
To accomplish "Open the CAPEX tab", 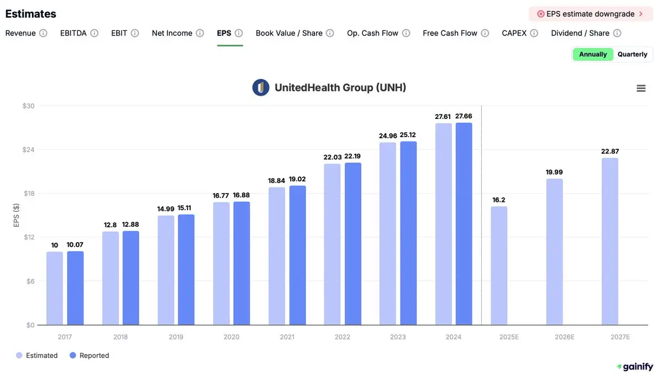I will click(514, 33).
